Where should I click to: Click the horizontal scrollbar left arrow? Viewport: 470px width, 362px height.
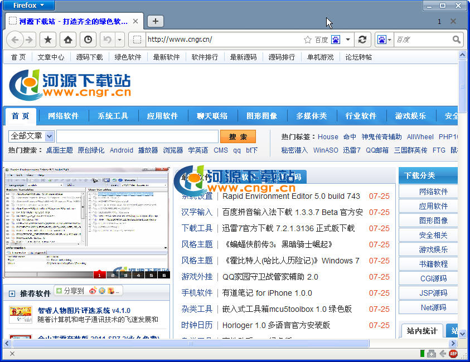pos(7,343)
